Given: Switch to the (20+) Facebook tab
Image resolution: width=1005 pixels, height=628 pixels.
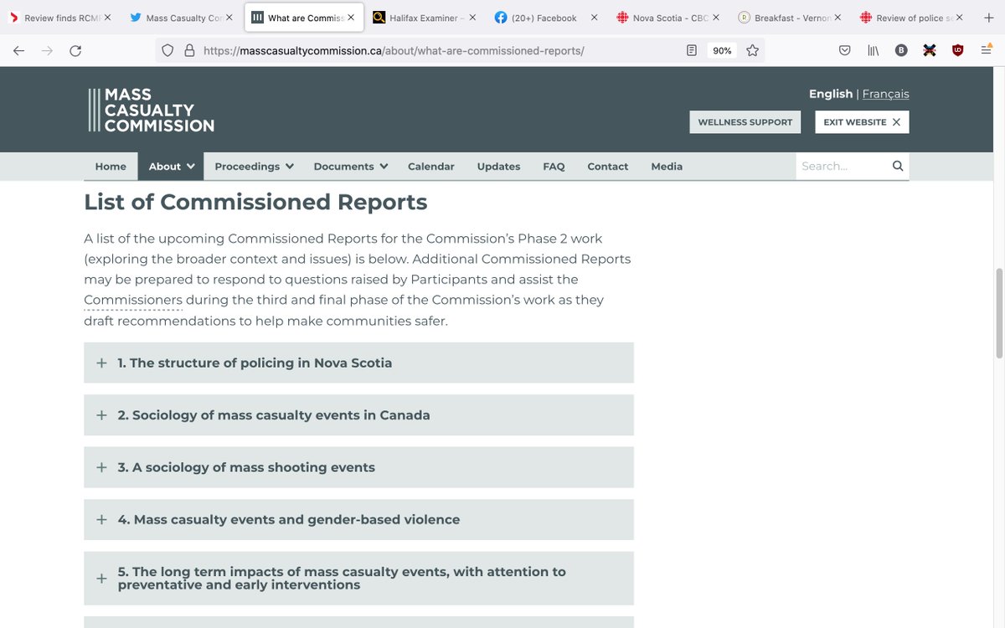Looking at the screenshot, I should [546, 17].
